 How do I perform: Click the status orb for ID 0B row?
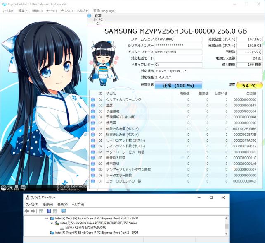pos(93,158)
